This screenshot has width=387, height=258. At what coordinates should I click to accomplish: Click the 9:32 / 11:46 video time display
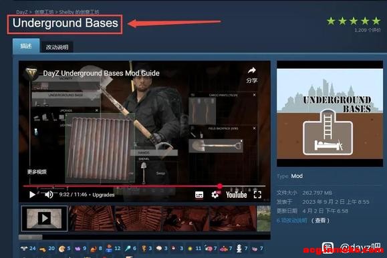[73, 195]
